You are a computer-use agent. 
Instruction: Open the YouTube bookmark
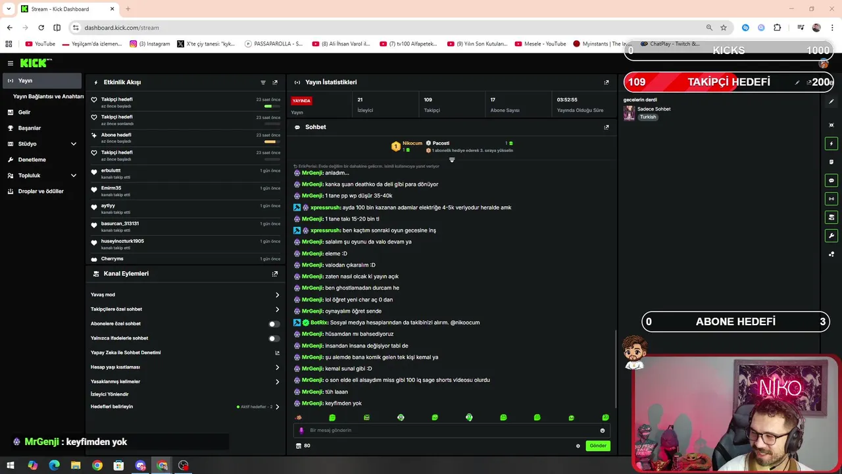[x=40, y=44]
